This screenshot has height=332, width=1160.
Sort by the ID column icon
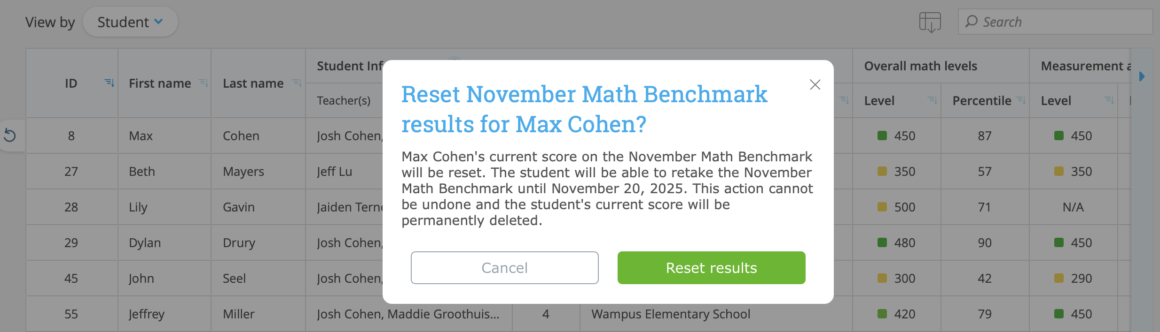(109, 83)
